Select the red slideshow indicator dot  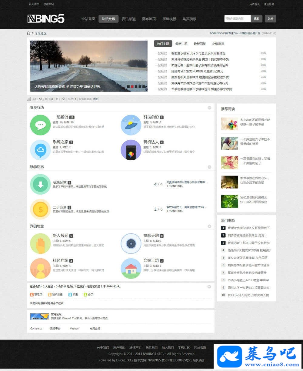coord(132,87)
